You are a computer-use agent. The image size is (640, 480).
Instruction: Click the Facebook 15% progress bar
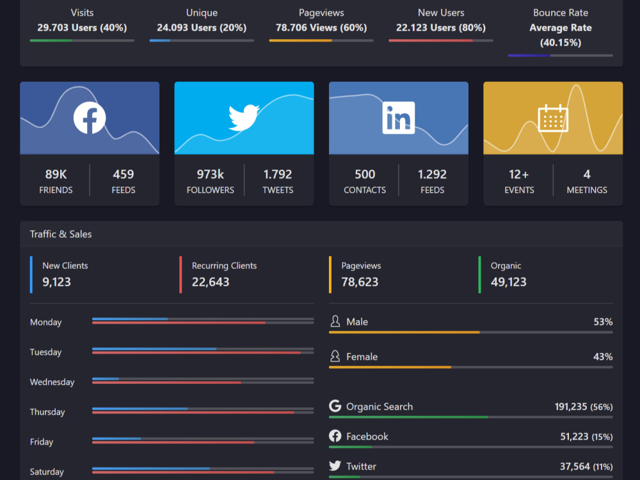(x=470, y=447)
